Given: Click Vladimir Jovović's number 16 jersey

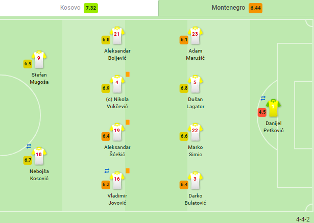Looking at the screenshot, I should 117,180.
